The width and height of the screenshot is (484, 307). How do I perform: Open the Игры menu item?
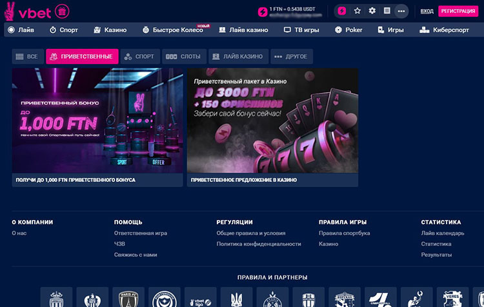[x=391, y=30]
